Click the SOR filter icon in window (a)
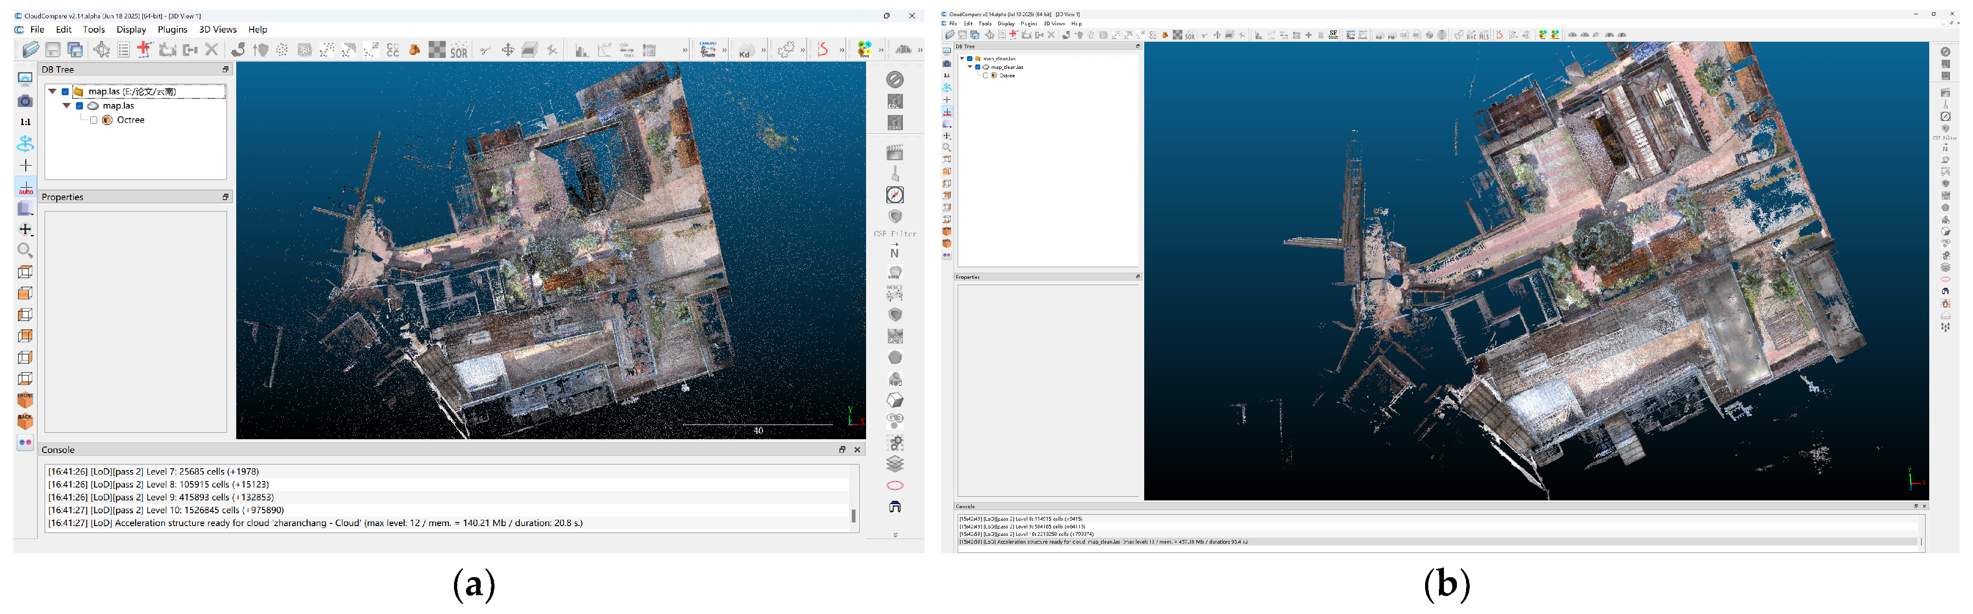The height and width of the screenshot is (614, 1973). point(459,51)
